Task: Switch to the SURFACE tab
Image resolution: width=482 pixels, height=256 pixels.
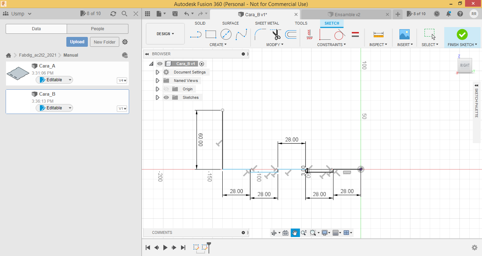Action: tap(230, 23)
